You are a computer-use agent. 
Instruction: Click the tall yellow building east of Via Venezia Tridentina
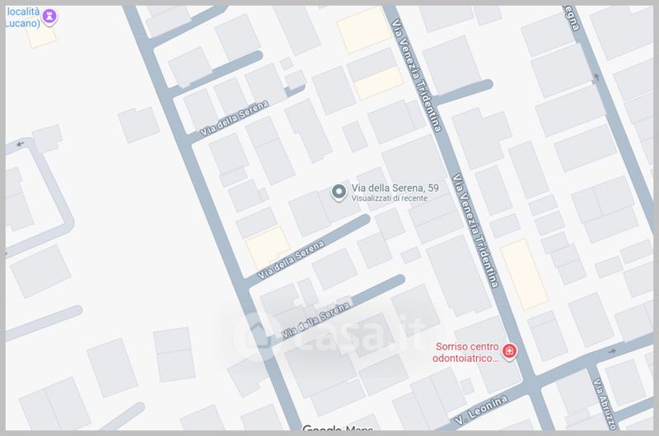coord(524,275)
